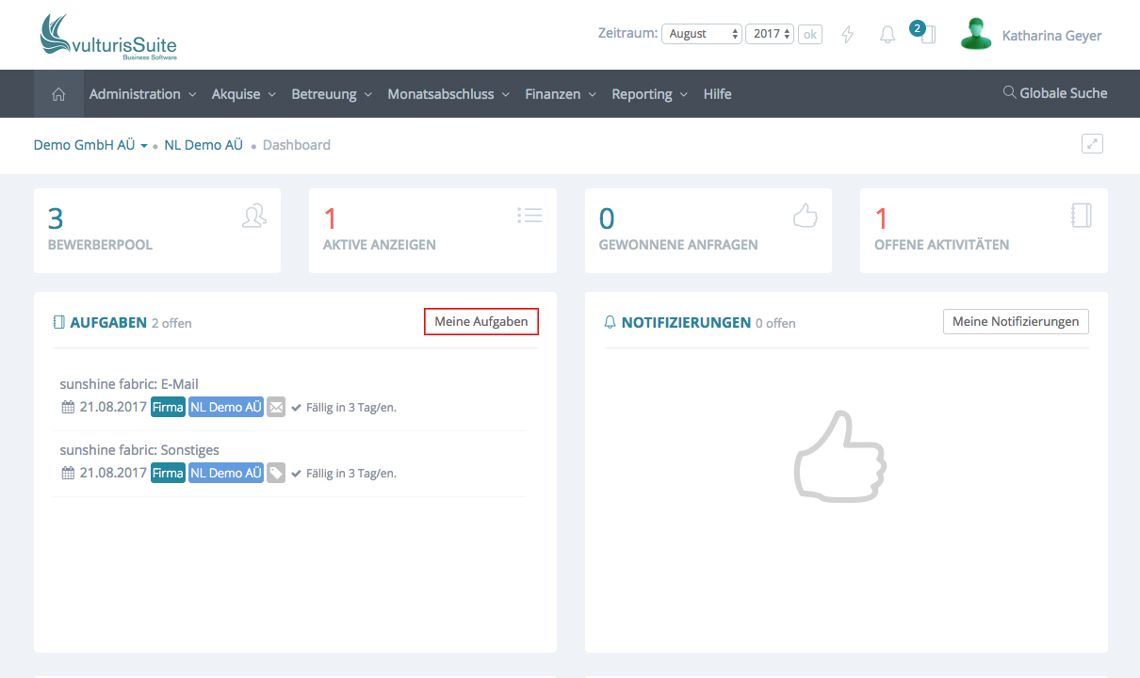Confirm the Zeitraum with the ok button

[x=810, y=34]
